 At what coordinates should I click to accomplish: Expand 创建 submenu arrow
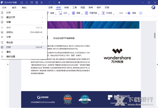click(42, 22)
